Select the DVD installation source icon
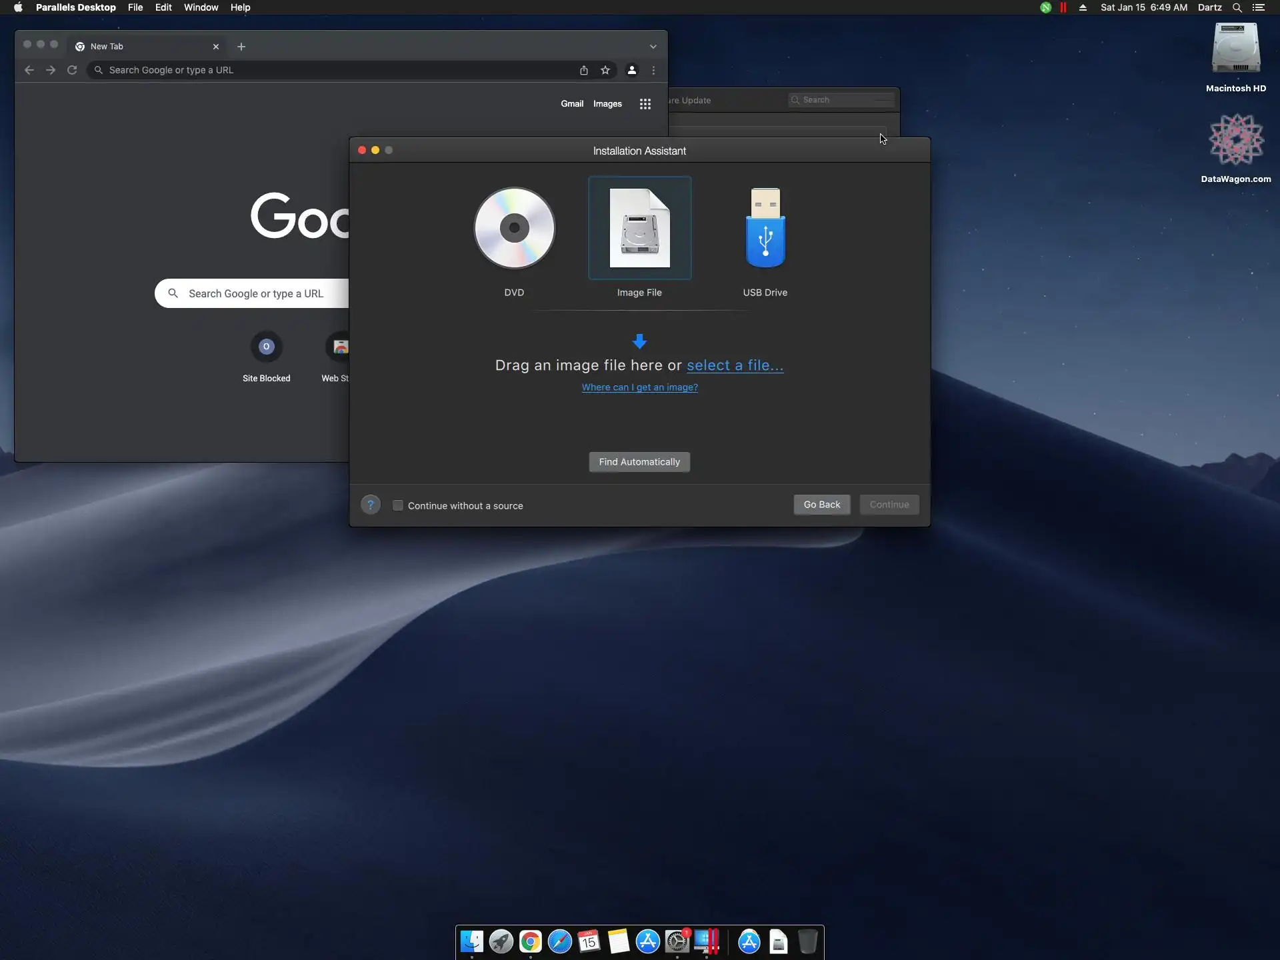Image resolution: width=1280 pixels, height=960 pixels. 514,229
